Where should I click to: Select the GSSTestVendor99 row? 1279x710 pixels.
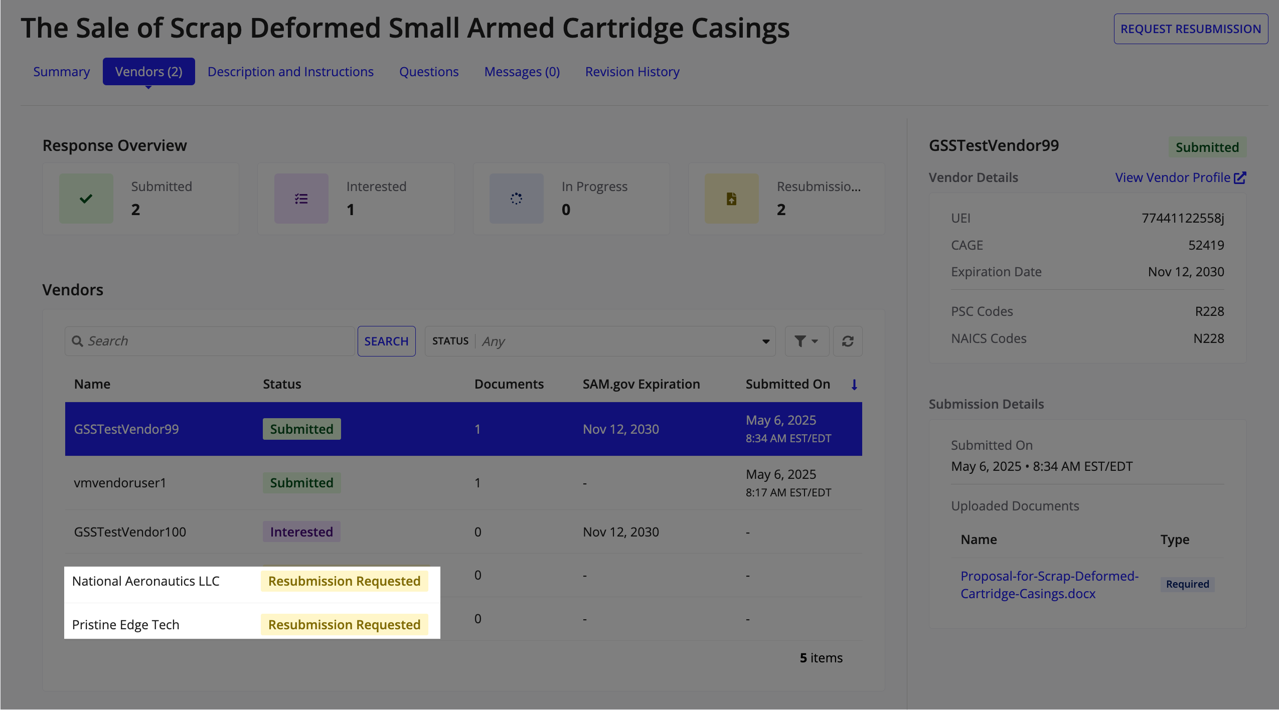463,429
